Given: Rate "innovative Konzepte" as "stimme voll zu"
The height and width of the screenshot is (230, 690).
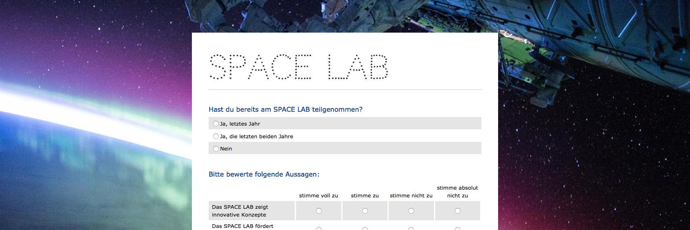Looking at the screenshot, I should [x=319, y=211].
